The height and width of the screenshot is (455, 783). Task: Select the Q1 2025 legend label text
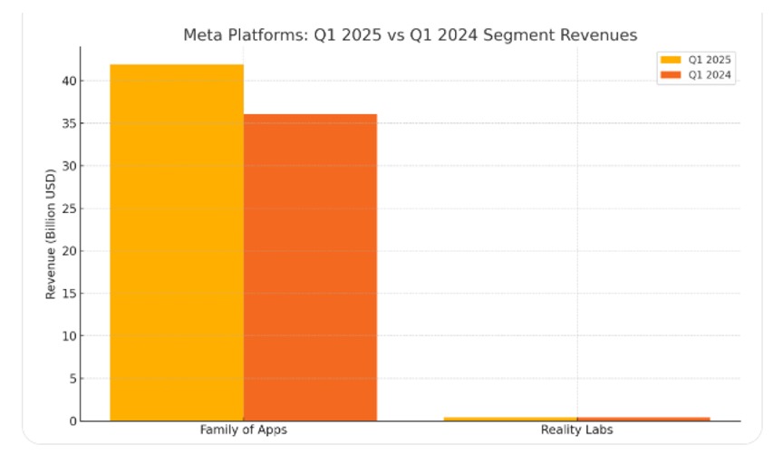click(x=710, y=60)
